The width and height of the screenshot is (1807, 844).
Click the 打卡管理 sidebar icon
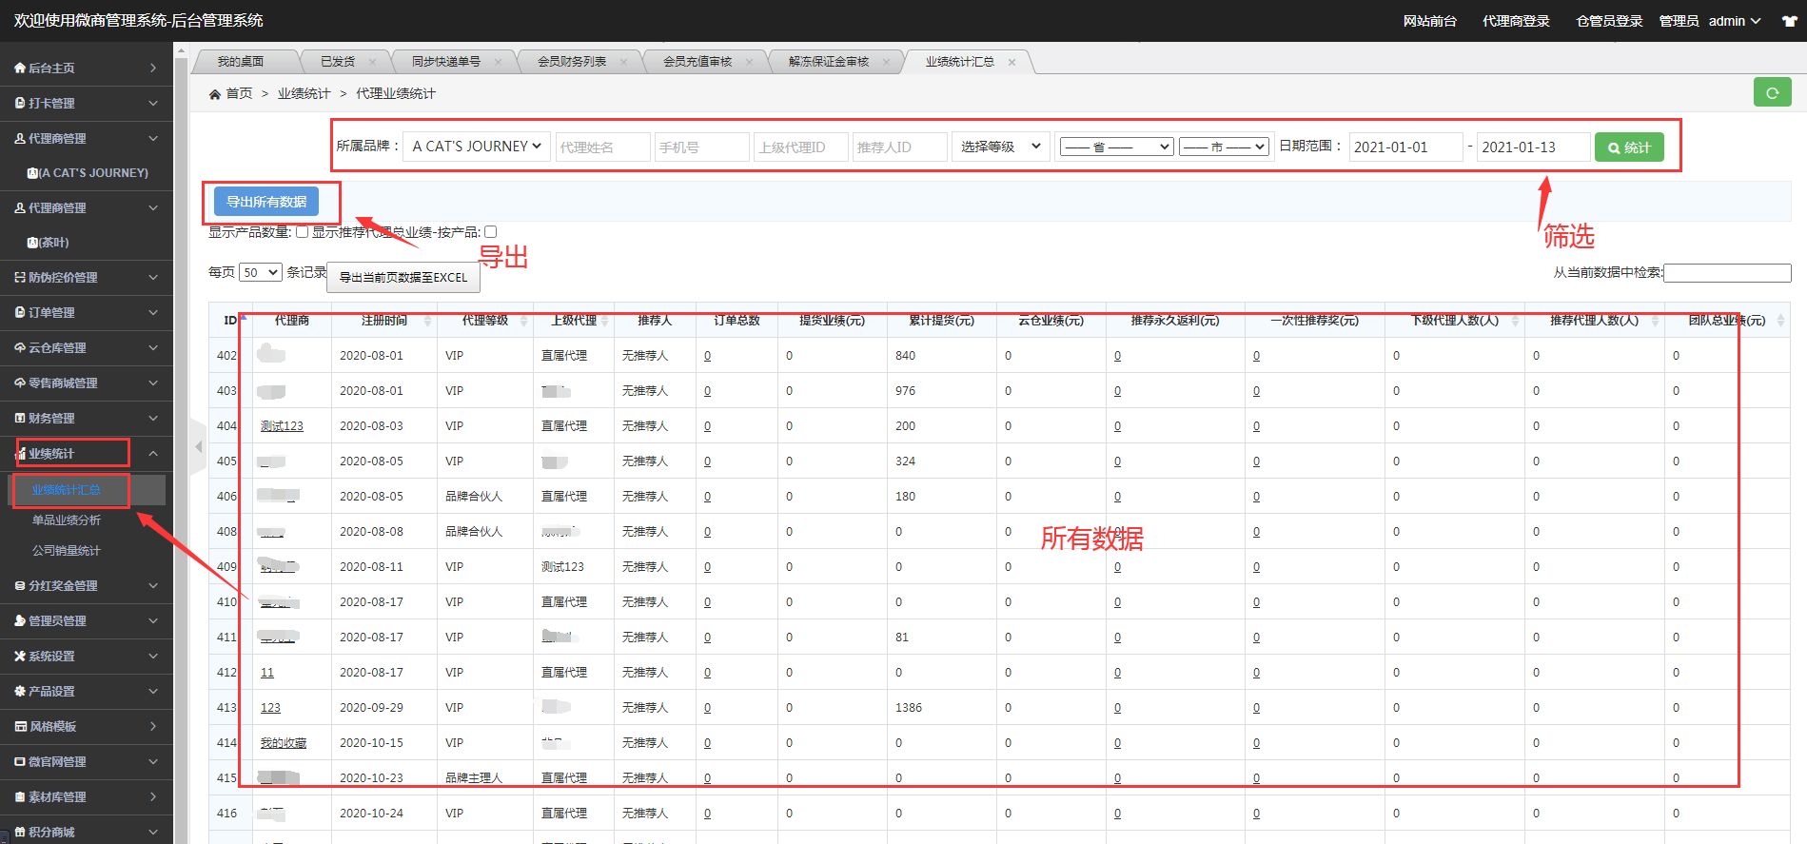tap(20, 103)
